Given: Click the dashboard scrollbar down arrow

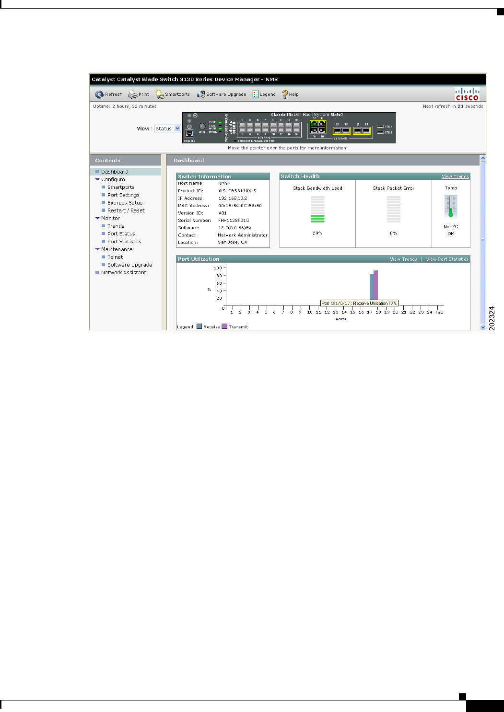Looking at the screenshot, I should click(483, 327).
